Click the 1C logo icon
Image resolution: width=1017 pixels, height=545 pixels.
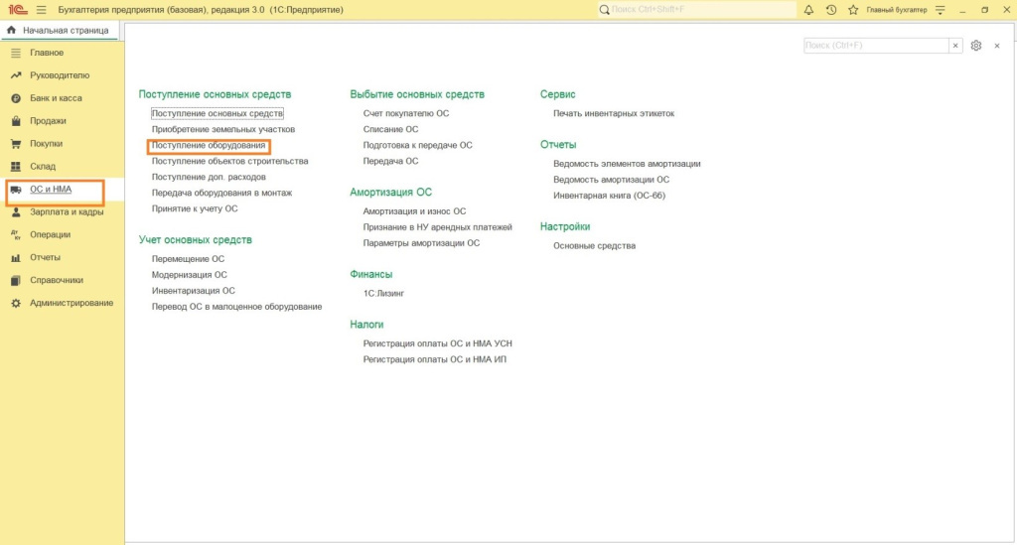pos(17,9)
